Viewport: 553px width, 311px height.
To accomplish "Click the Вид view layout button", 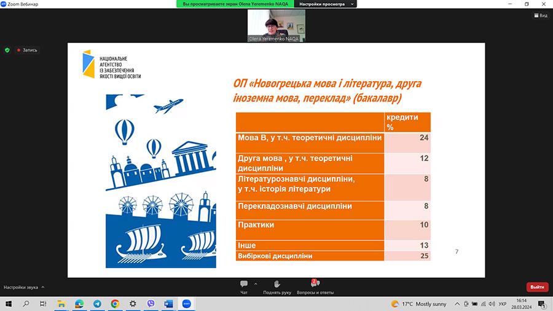I will pyautogui.click(x=541, y=15).
